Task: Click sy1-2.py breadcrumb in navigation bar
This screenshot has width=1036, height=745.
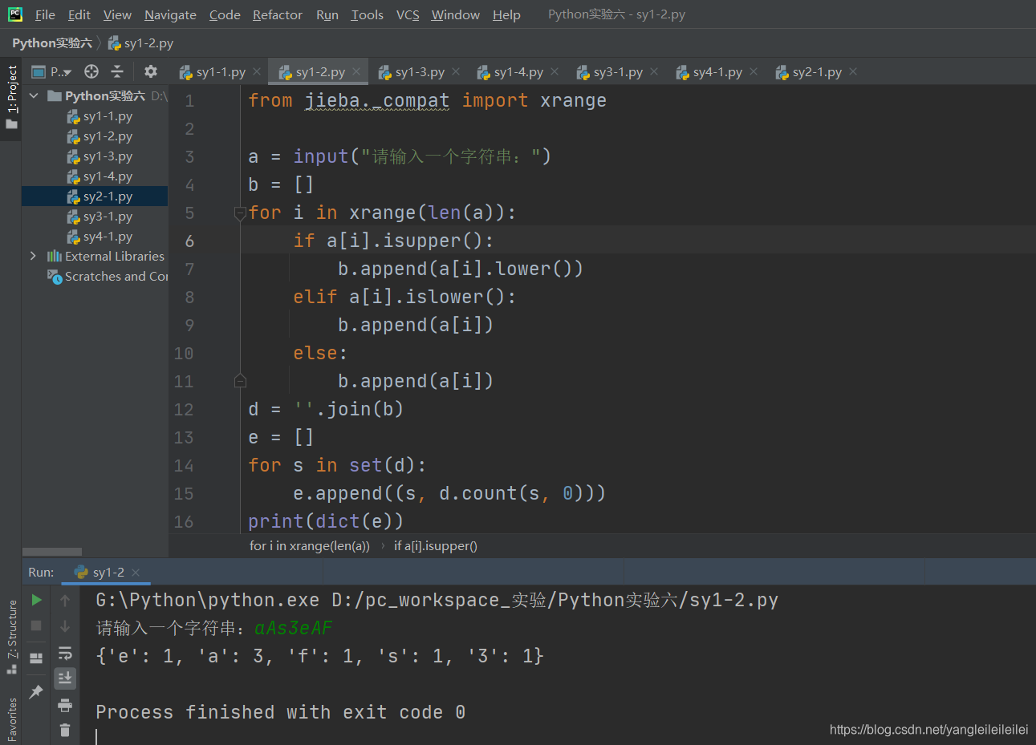Action: [141, 43]
